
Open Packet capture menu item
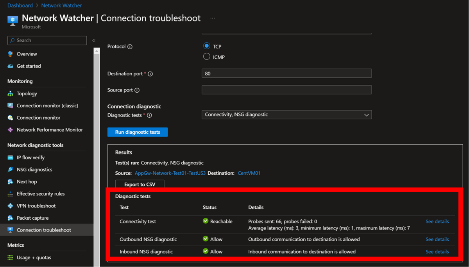[33, 218]
